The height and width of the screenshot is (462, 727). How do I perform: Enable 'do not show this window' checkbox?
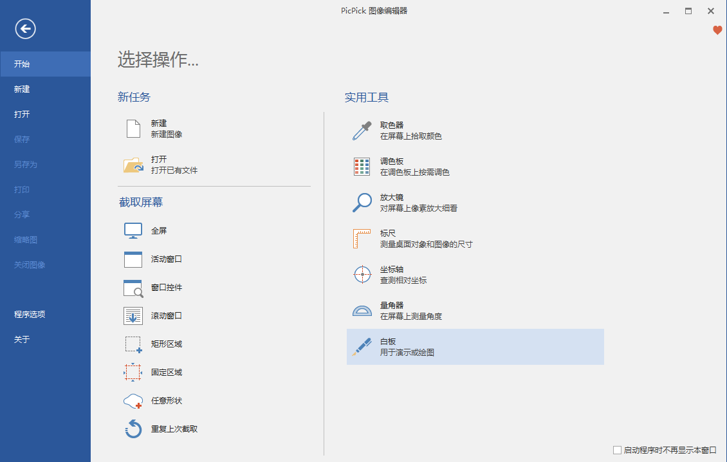[618, 450]
